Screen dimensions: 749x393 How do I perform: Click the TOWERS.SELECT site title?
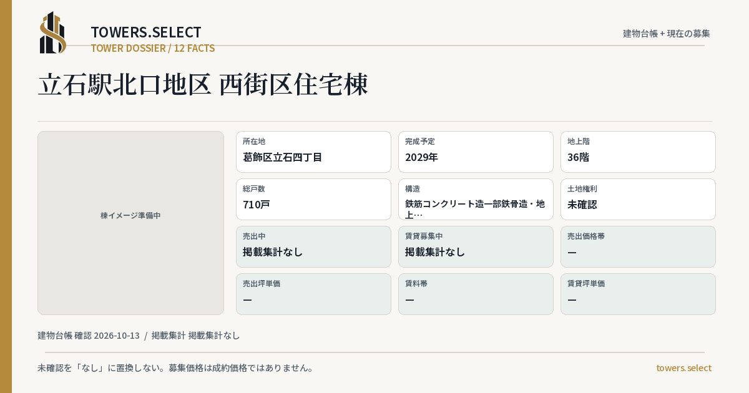(146, 32)
